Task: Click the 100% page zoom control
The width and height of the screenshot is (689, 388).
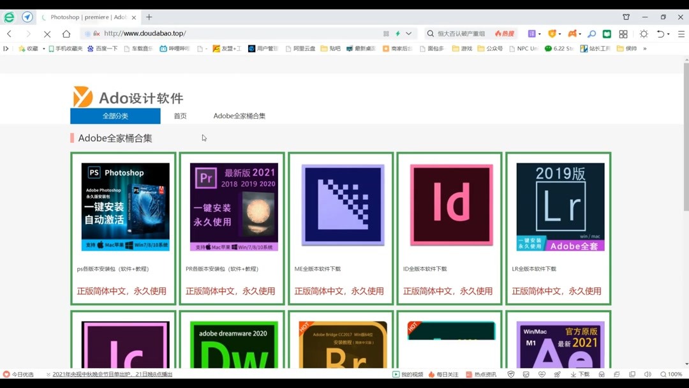Action: point(674,374)
